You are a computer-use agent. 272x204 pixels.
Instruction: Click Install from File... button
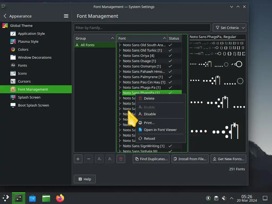190,159
